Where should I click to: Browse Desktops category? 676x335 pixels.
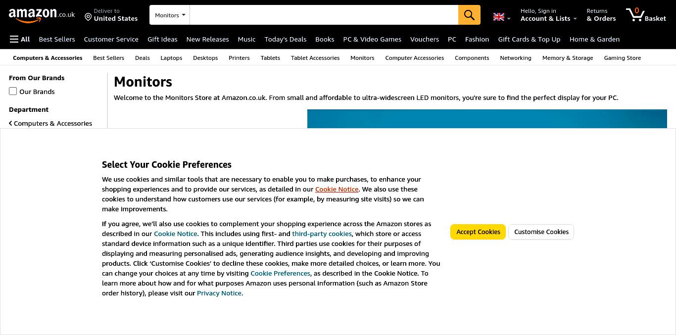coord(205,58)
